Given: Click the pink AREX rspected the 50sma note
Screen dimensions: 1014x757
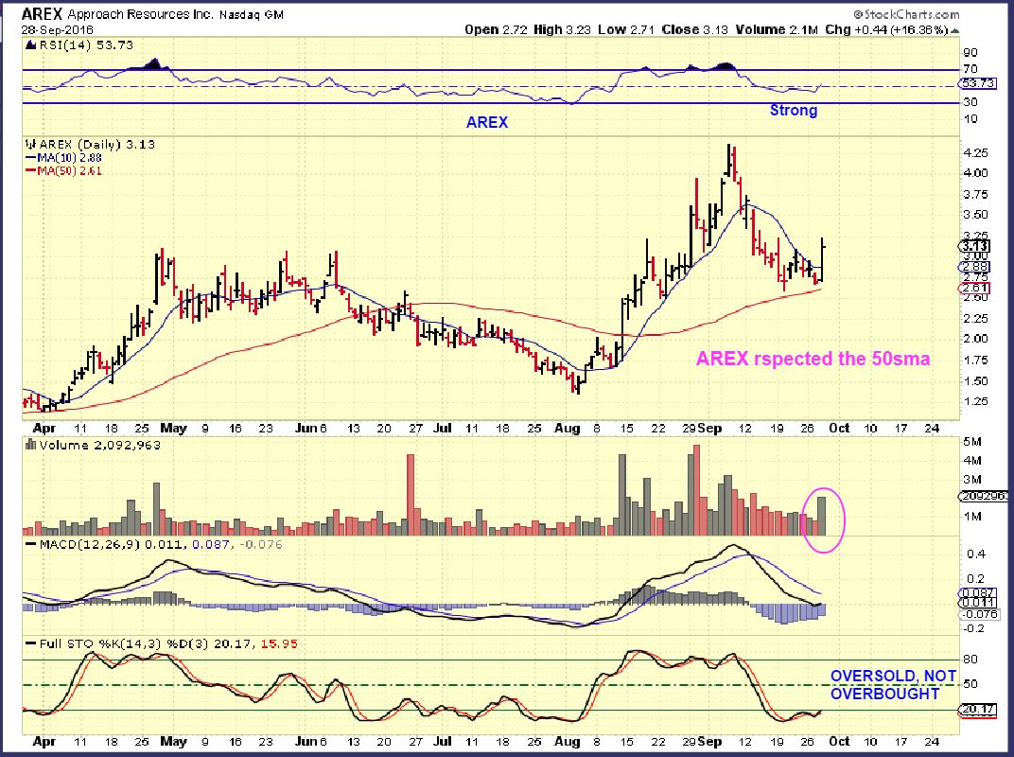Looking at the screenshot, I should [813, 359].
